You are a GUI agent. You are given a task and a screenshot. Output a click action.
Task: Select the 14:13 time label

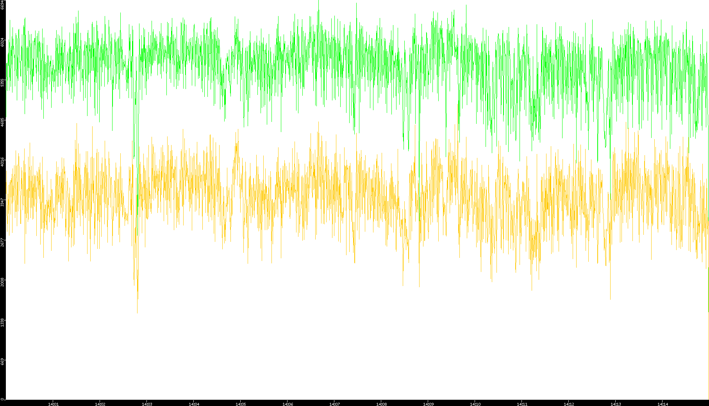(x=616, y=404)
